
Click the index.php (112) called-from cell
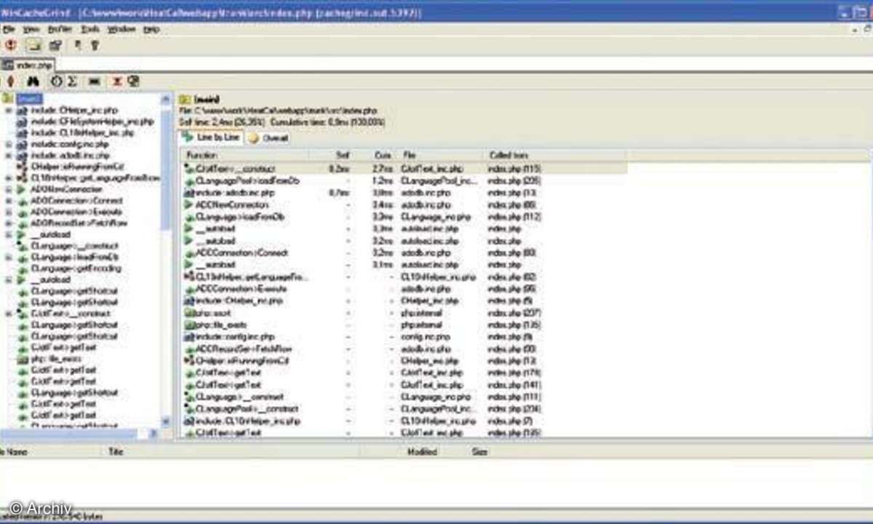[x=513, y=216]
